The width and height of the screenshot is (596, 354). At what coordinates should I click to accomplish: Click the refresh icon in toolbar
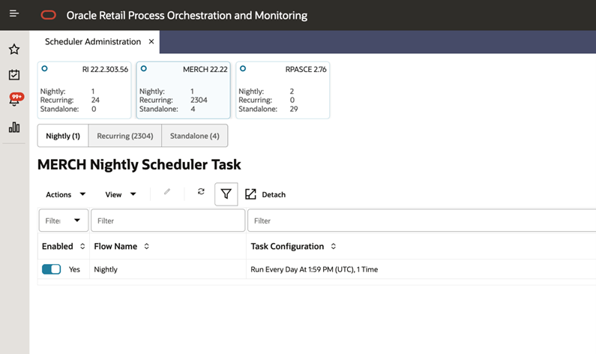pyautogui.click(x=201, y=192)
